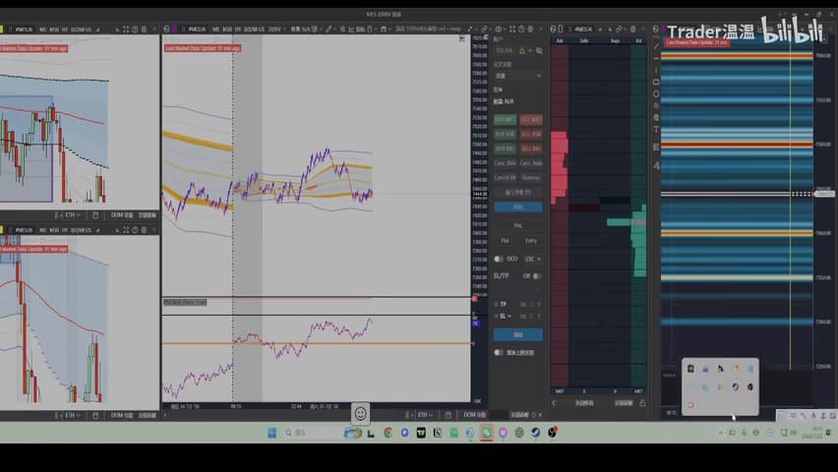Image resolution: width=838 pixels, height=472 pixels.
Task: Click the Ask column header in DOM
Action: pyautogui.click(x=560, y=40)
